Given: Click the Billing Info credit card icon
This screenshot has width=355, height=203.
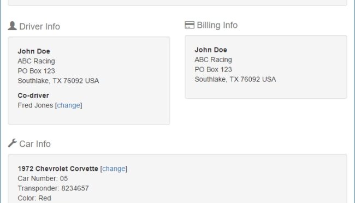Looking at the screenshot, I should pyautogui.click(x=190, y=25).
